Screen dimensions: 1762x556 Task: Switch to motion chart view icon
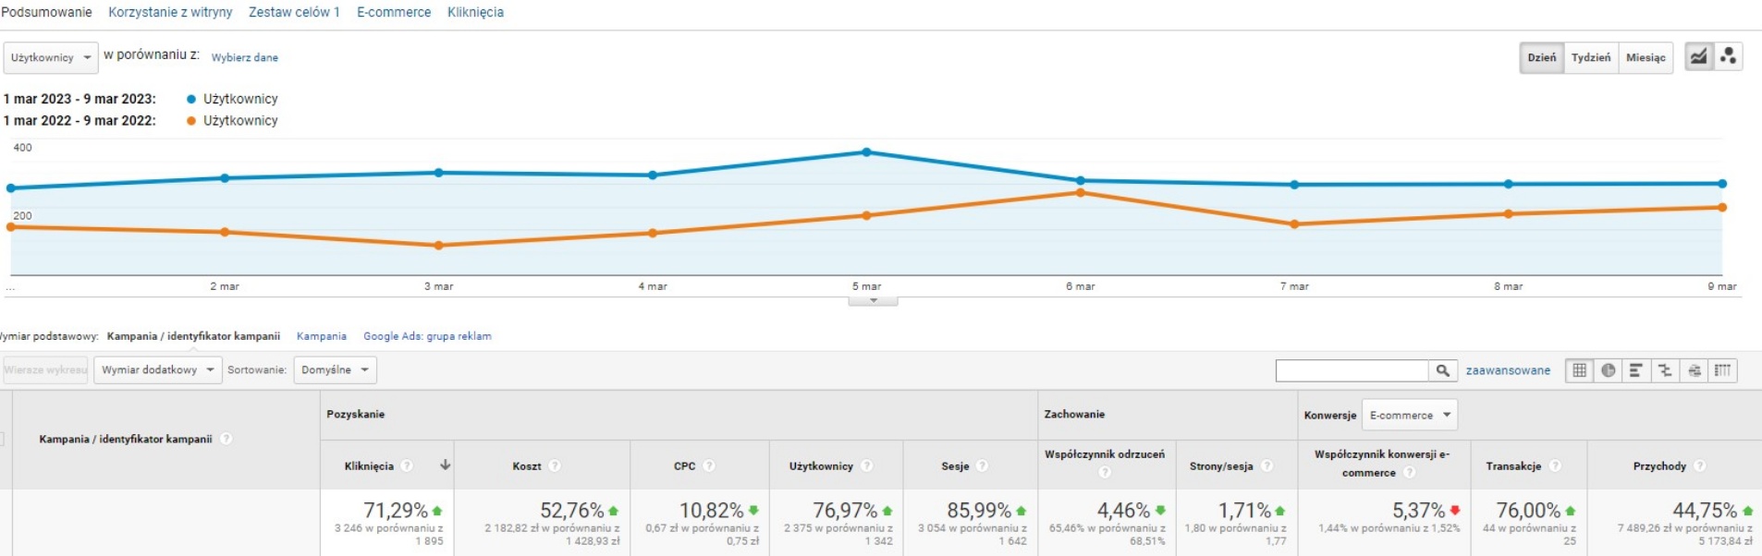1728,57
